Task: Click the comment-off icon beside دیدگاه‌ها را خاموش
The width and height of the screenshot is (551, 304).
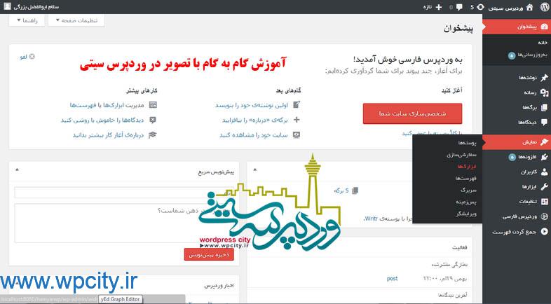Action: (x=153, y=120)
